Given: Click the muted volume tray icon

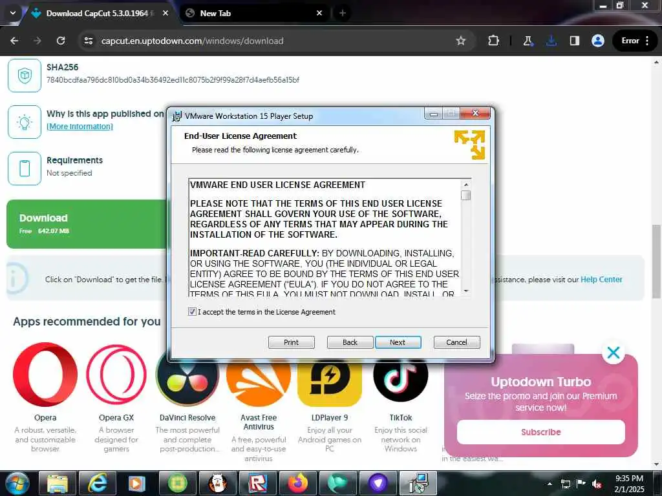Looking at the screenshot, I should point(597,484).
